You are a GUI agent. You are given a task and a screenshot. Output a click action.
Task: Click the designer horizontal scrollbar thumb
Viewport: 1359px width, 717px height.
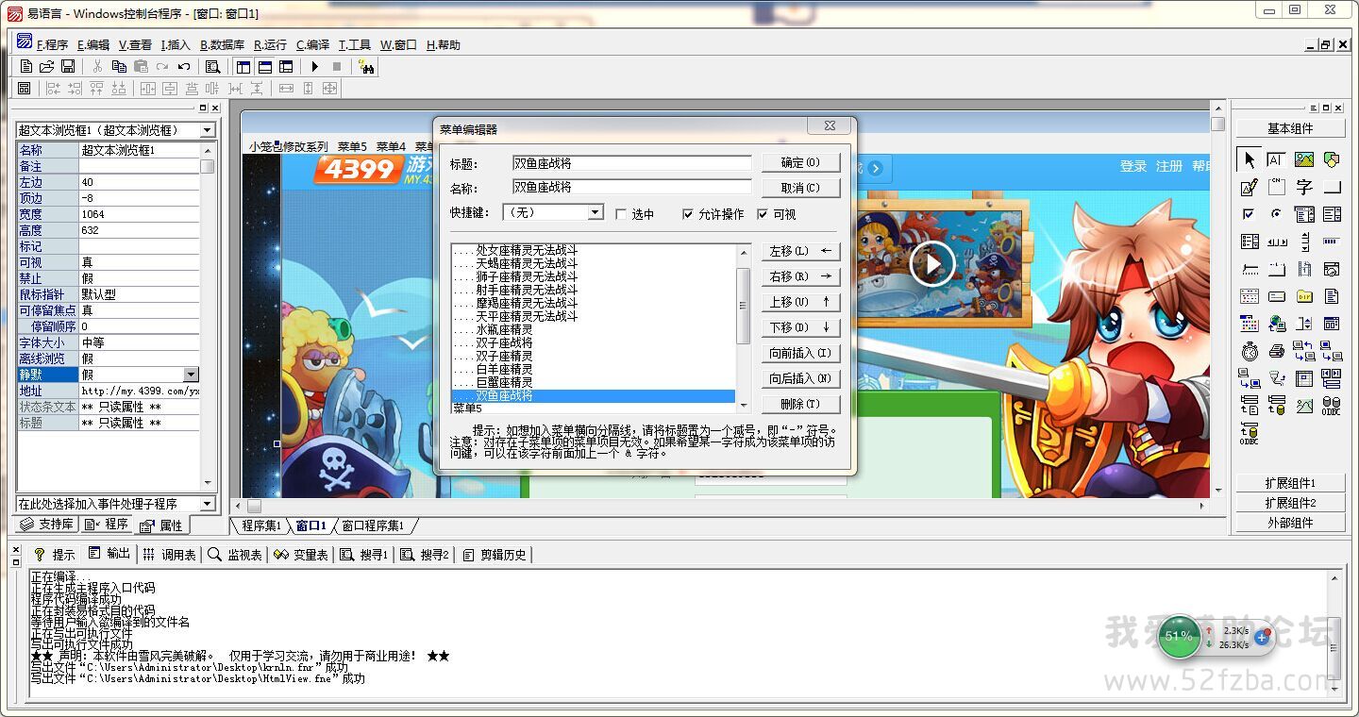pyautogui.click(x=255, y=506)
